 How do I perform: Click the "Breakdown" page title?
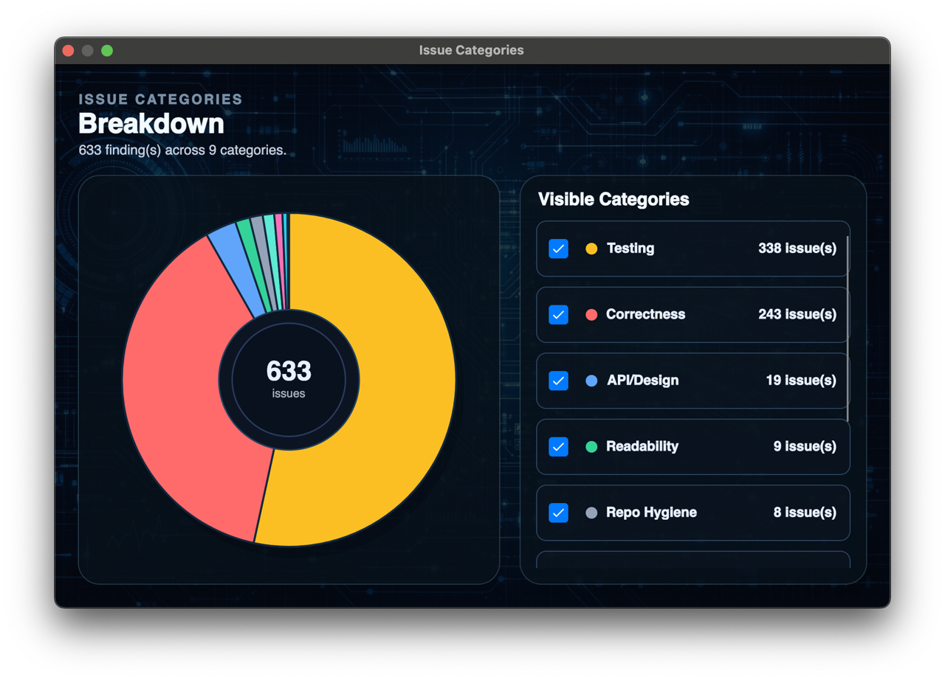151,124
